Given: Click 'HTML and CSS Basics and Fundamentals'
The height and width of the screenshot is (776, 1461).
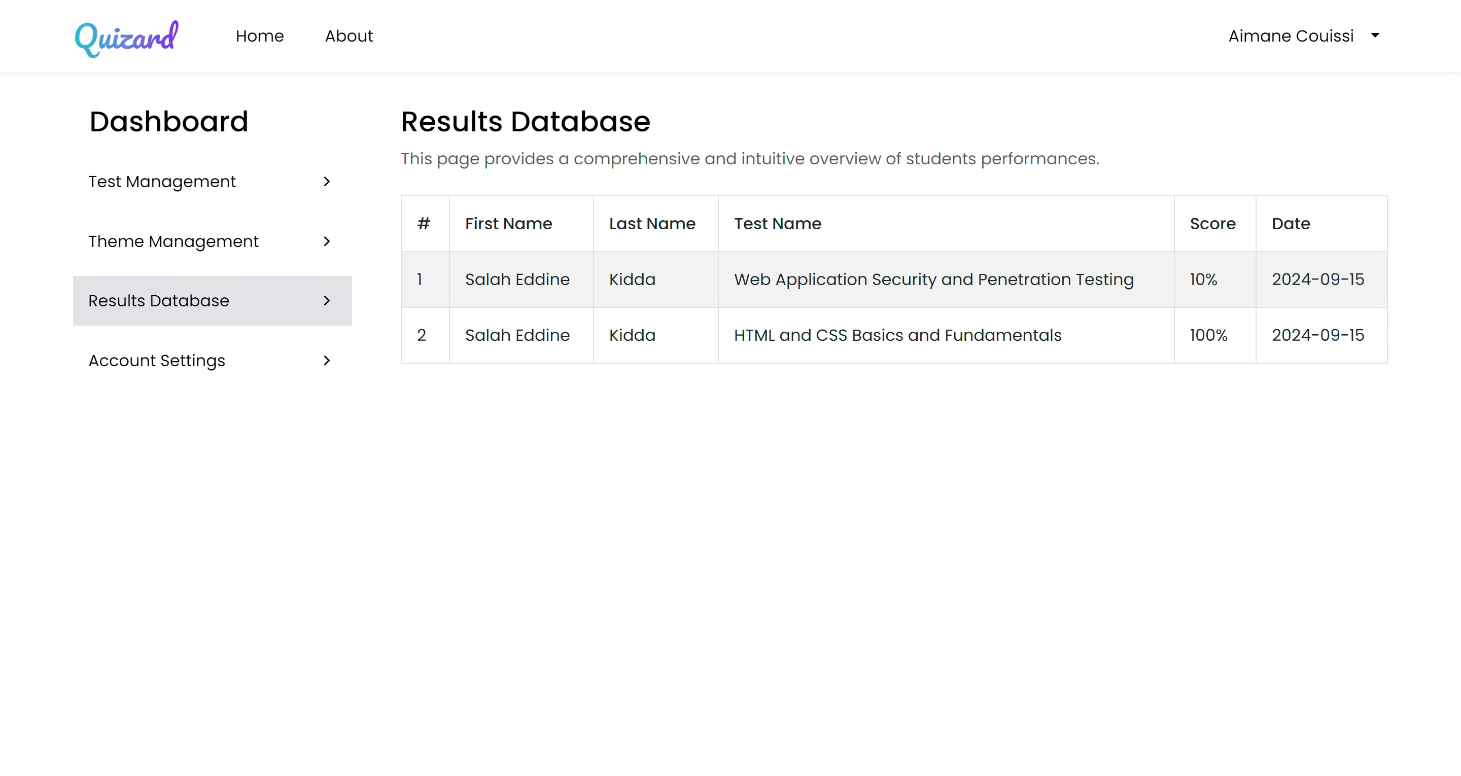Looking at the screenshot, I should tap(897, 335).
